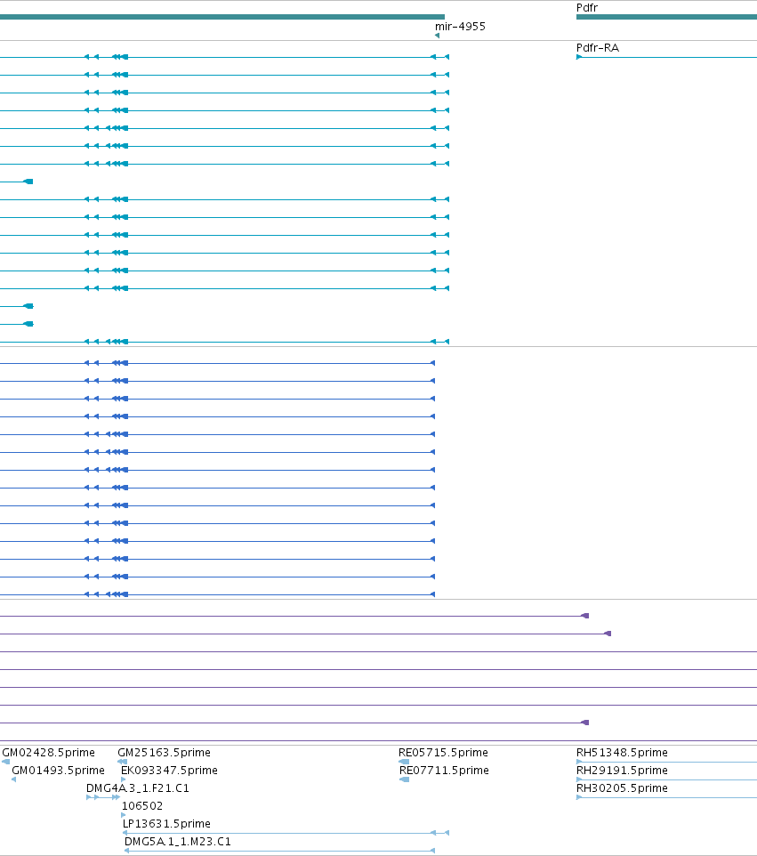Click the DMG4A3_1.F21.C1 alignment label

click(138, 788)
